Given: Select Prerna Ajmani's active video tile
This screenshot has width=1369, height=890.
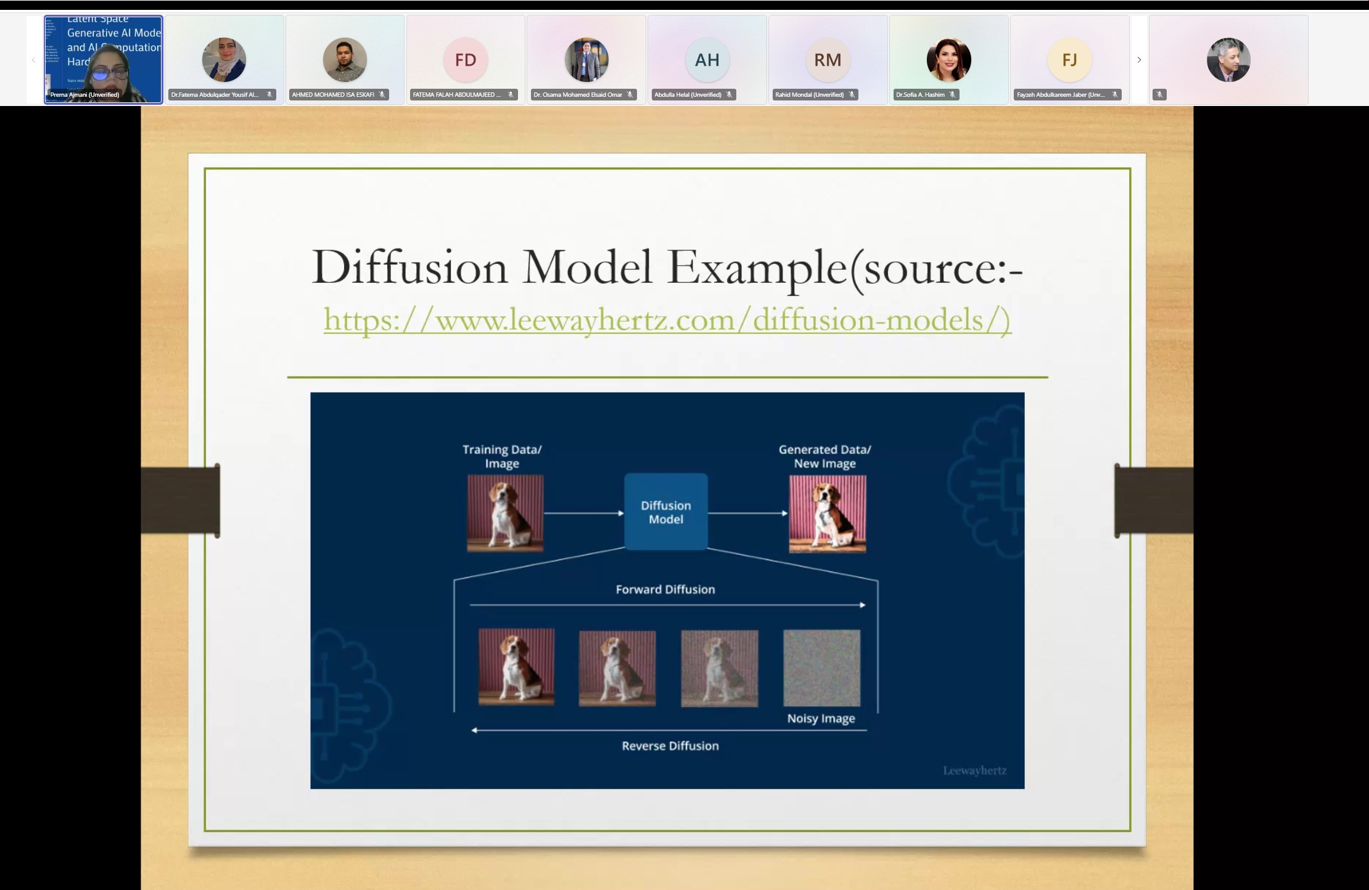Looking at the screenshot, I should pyautogui.click(x=103, y=59).
